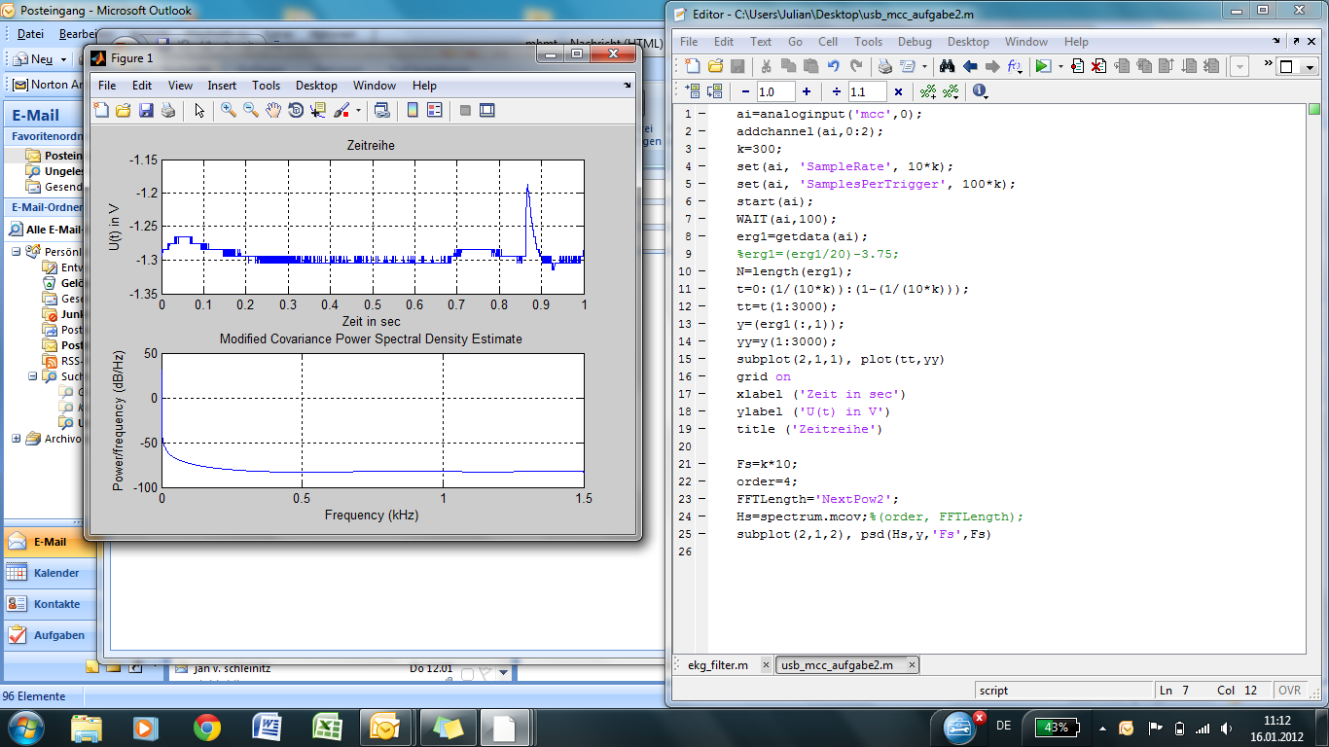Collapse the Persönliche Ordner tree node
The image size is (1329, 747).
17,252
